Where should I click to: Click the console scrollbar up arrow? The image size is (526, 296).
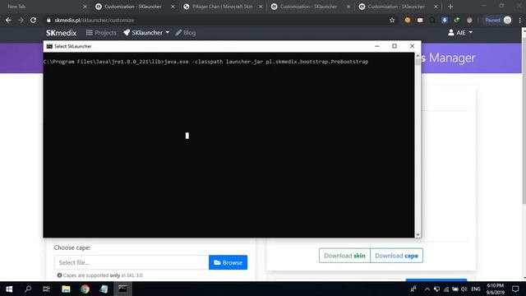pyautogui.click(x=418, y=56)
